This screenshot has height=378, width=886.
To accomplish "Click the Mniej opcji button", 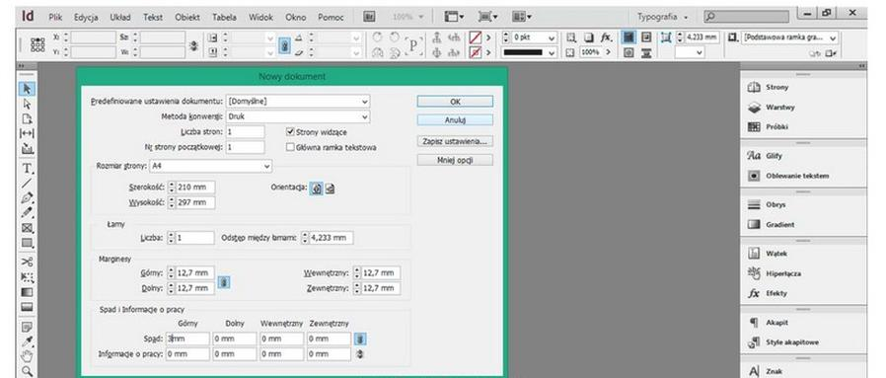I will pyautogui.click(x=455, y=160).
